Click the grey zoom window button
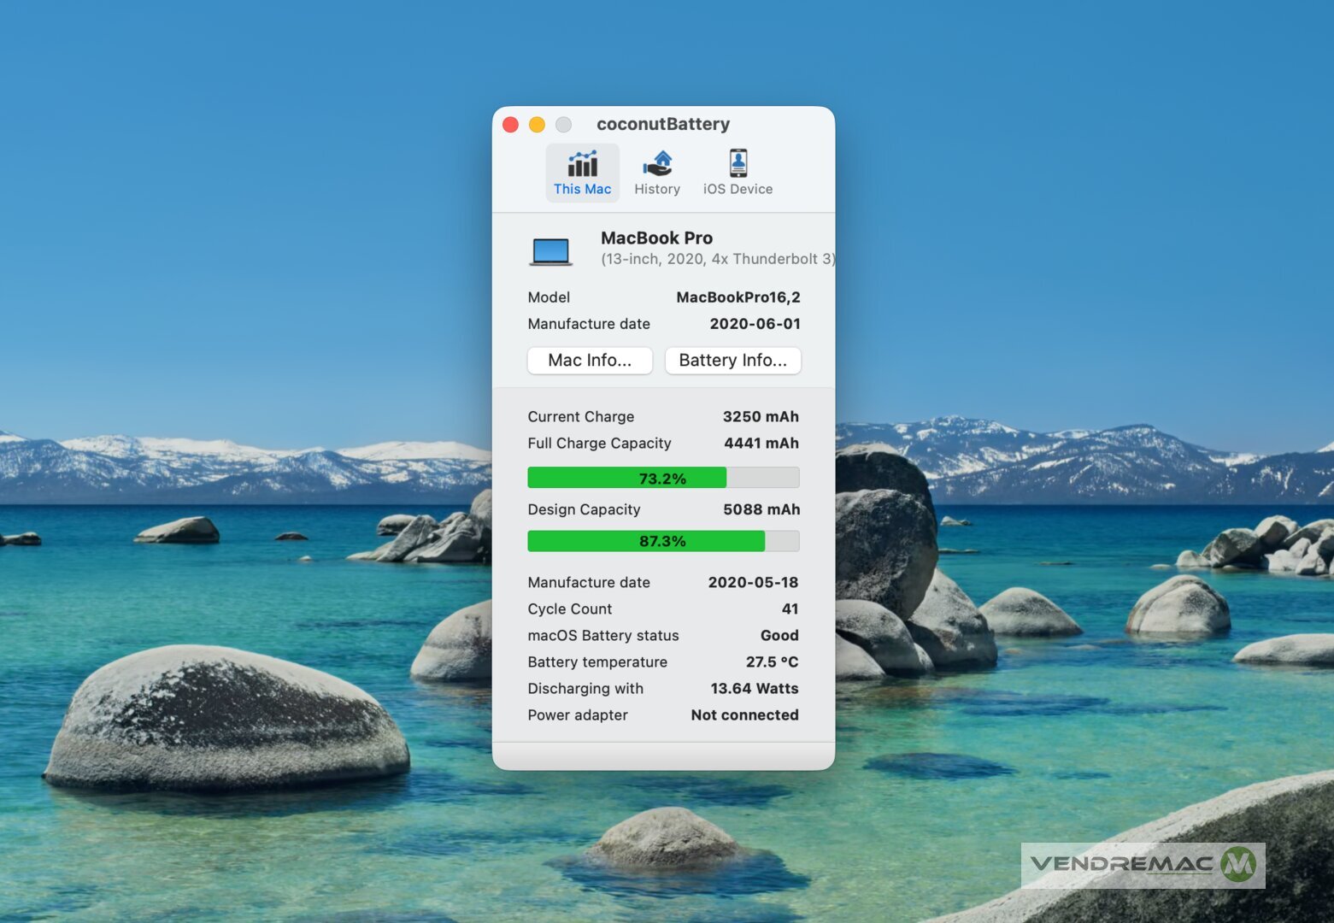 563,125
